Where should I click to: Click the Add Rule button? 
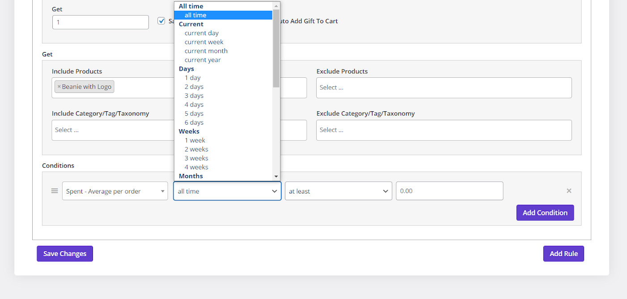(x=563, y=253)
